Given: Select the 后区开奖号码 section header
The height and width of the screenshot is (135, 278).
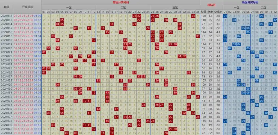Looking at the screenshot, I should (250, 2).
